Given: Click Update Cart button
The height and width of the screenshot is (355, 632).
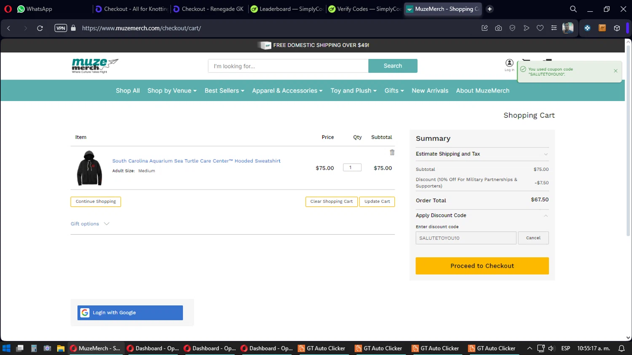Looking at the screenshot, I should point(377,202).
